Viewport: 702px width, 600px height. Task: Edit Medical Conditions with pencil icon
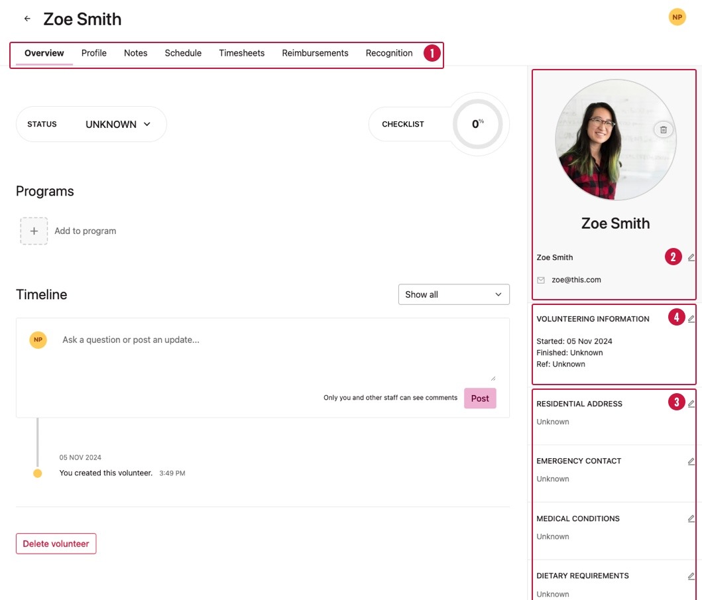pos(691,518)
